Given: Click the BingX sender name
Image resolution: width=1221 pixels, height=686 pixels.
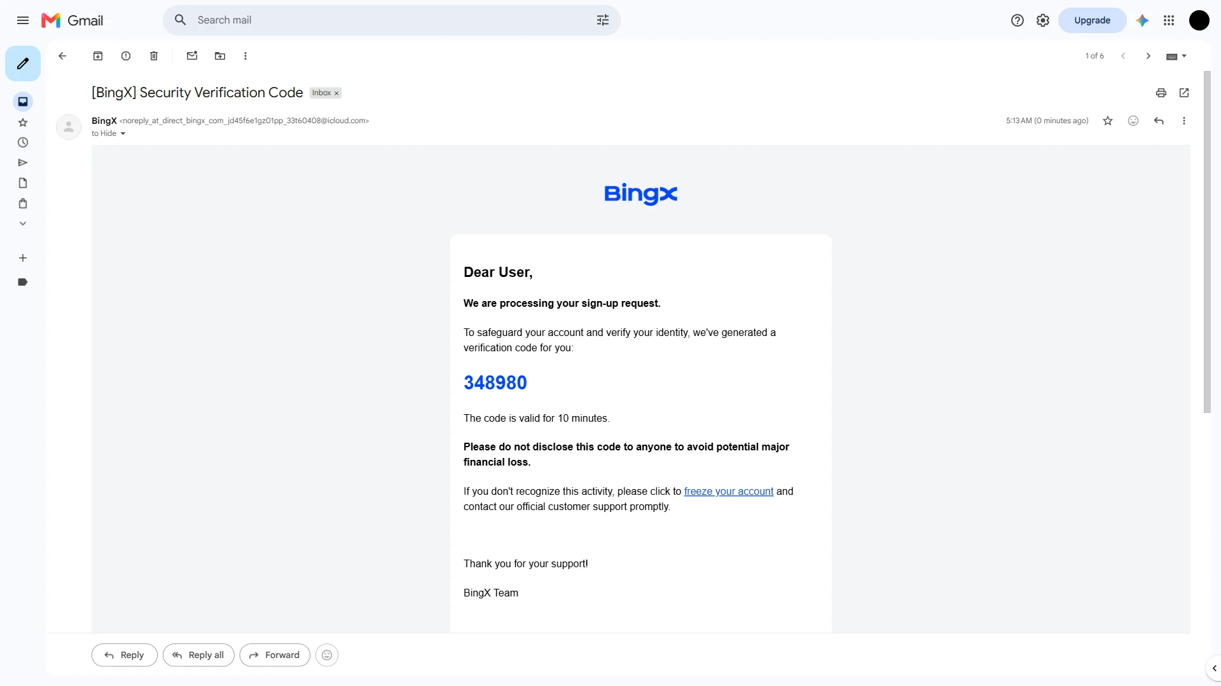Looking at the screenshot, I should click(x=104, y=121).
